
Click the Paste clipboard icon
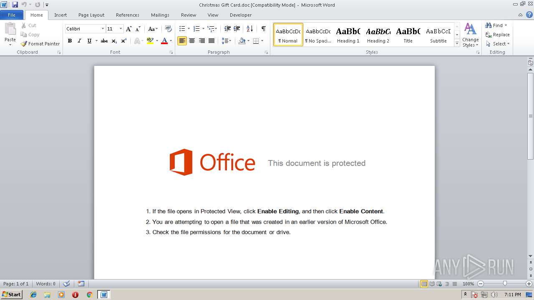(10, 30)
